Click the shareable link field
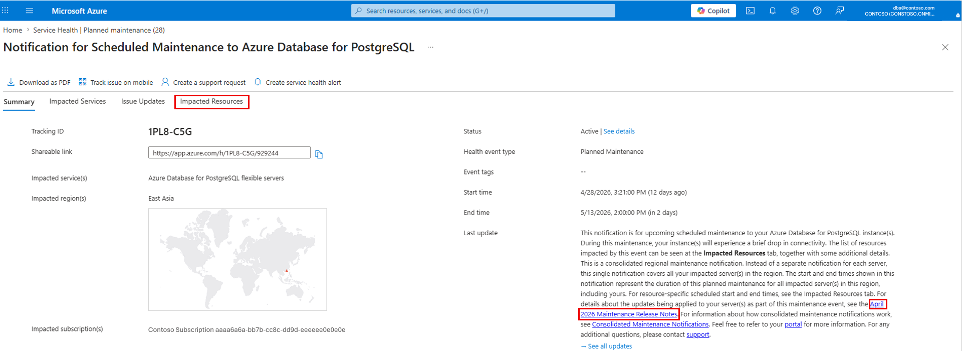 pyautogui.click(x=229, y=153)
